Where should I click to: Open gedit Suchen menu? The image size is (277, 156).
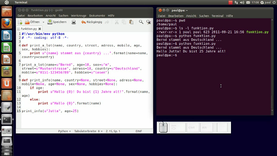[x=63, y=15]
